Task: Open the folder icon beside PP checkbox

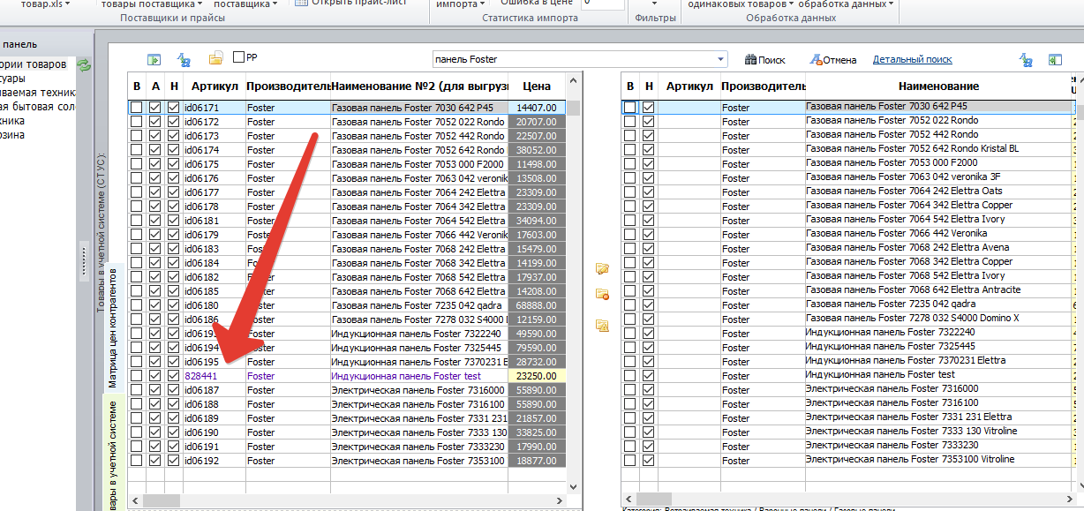Action: [215, 59]
